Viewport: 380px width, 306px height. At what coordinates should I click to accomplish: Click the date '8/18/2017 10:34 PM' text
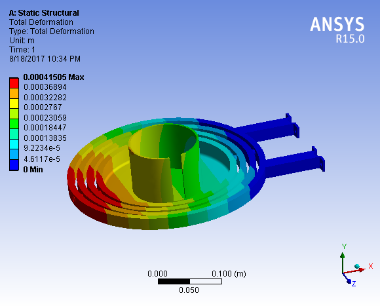click(45, 59)
